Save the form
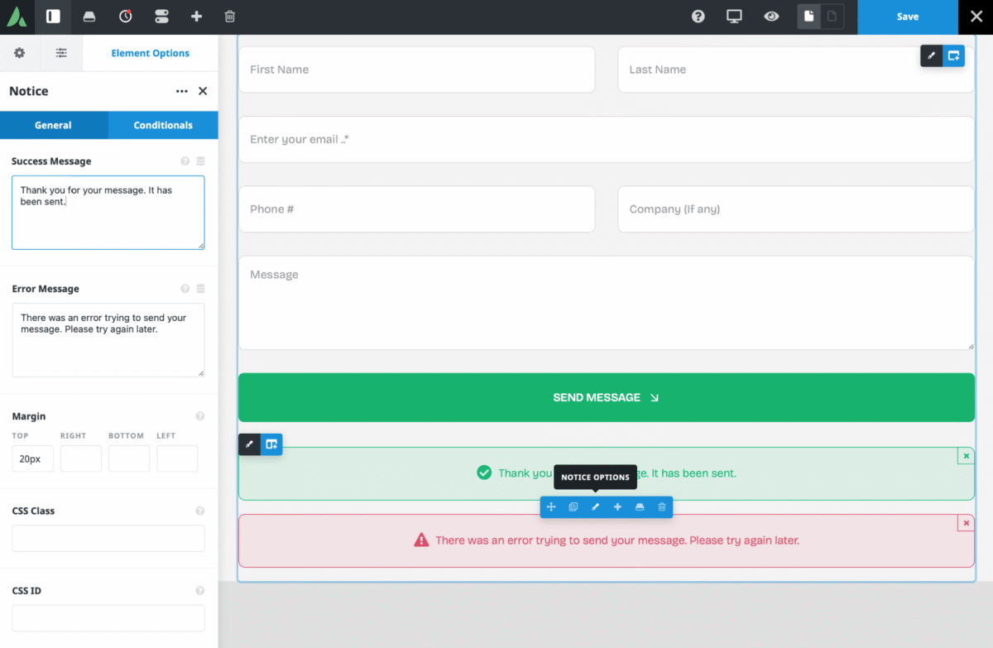 (908, 17)
